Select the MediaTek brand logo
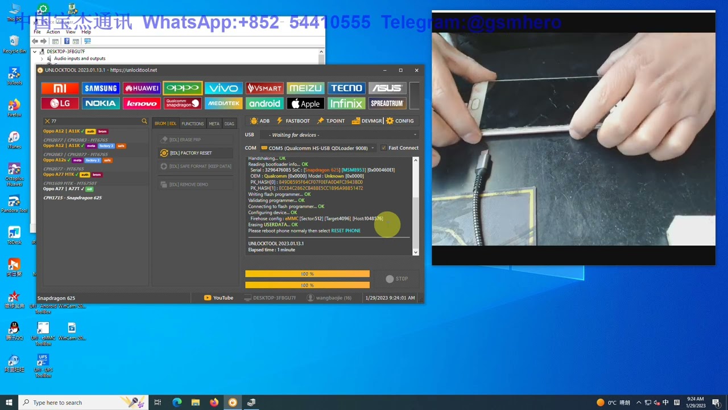Image resolution: width=728 pixels, height=410 pixels. [224, 104]
